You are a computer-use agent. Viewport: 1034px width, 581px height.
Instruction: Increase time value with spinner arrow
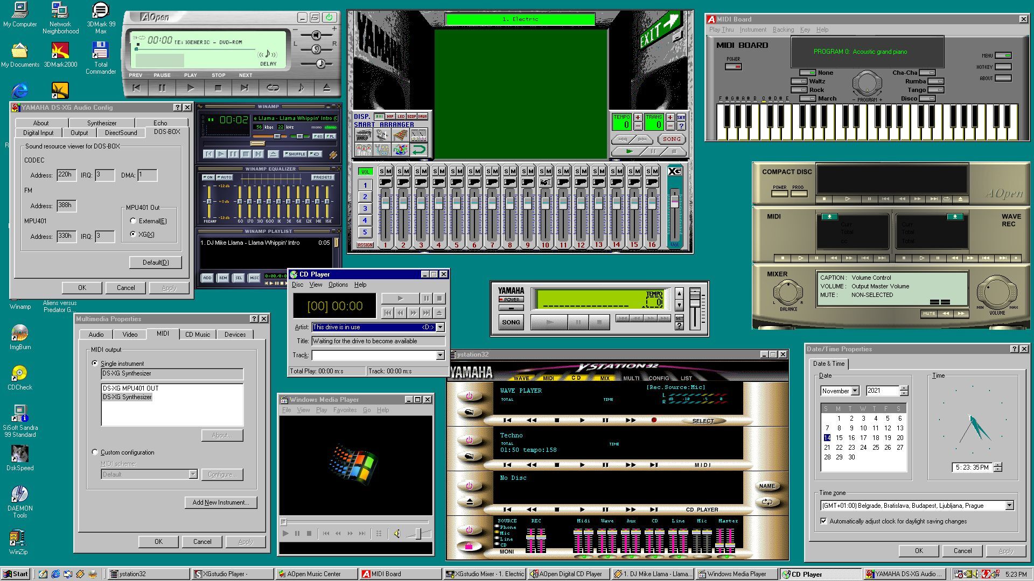pos(997,465)
